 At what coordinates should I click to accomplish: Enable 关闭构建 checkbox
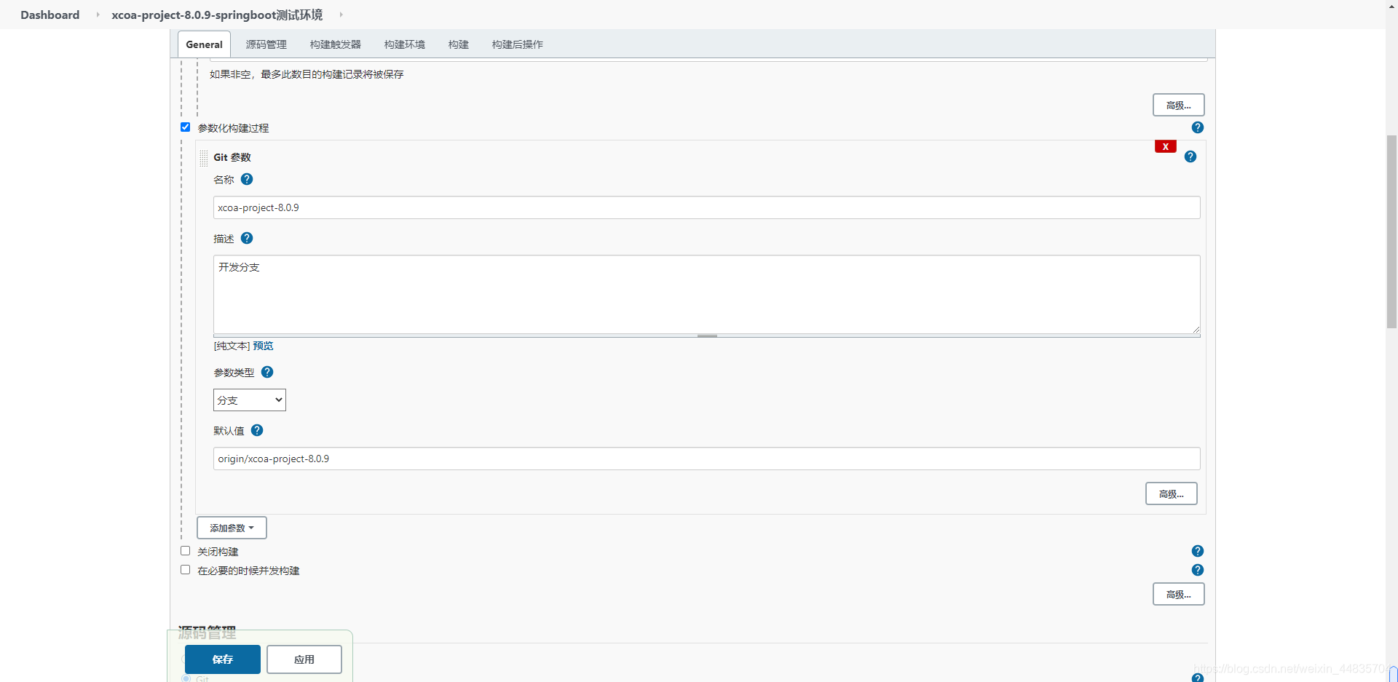(x=185, y=551)
